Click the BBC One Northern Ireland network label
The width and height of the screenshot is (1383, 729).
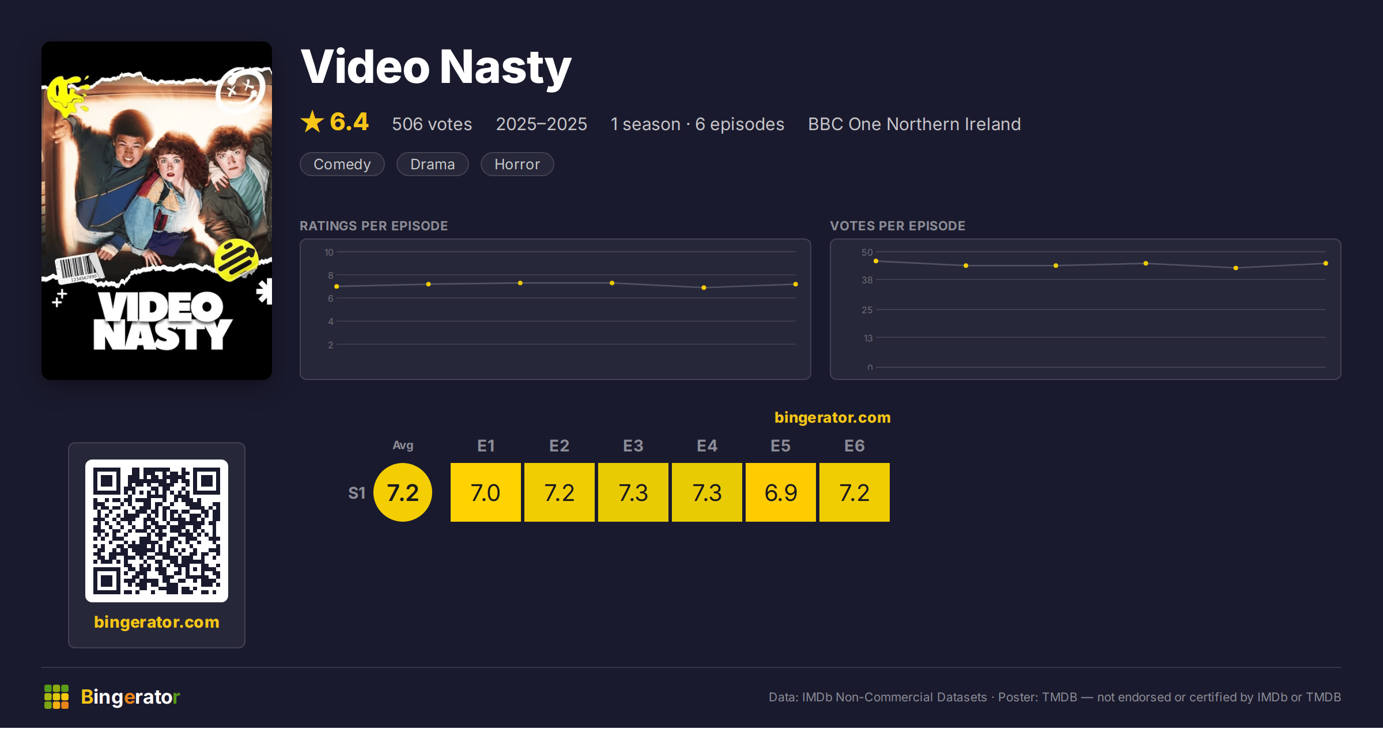915,124
